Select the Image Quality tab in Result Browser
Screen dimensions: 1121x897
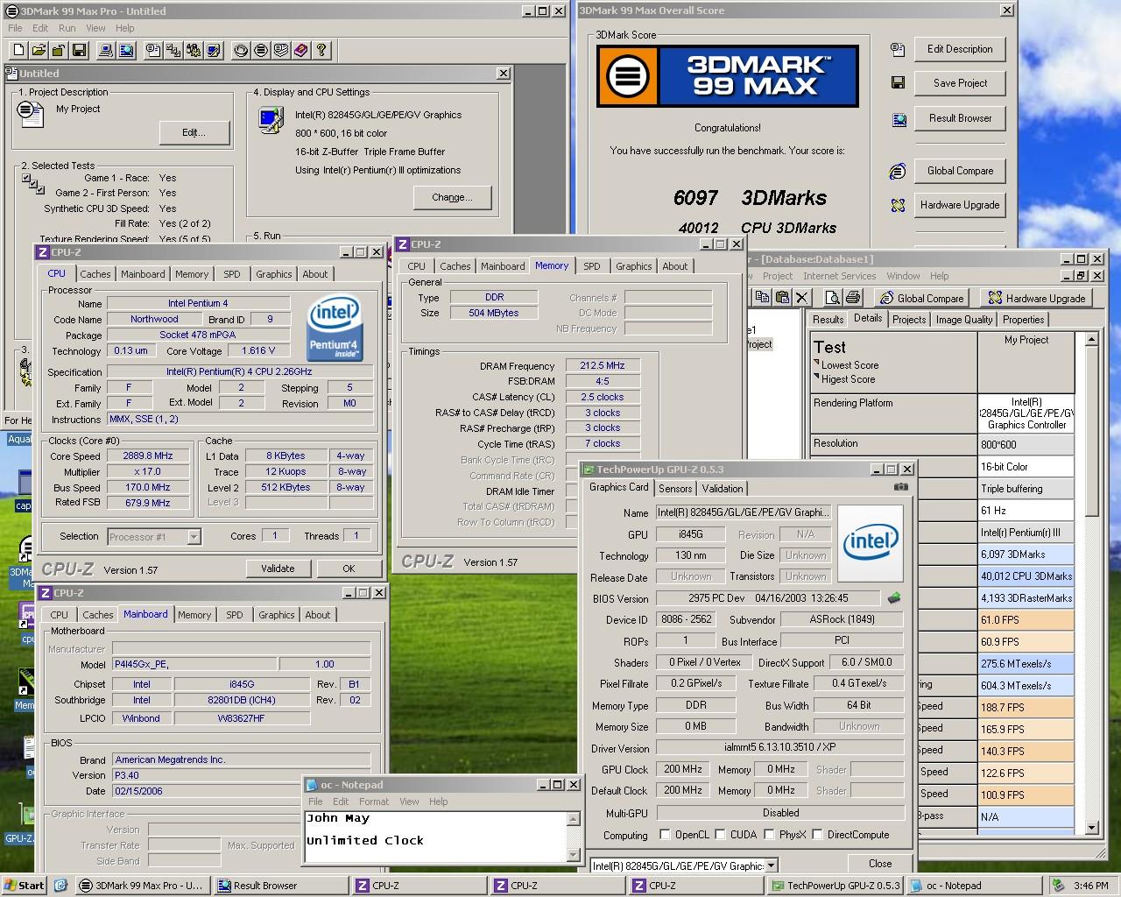coord(964,320)
